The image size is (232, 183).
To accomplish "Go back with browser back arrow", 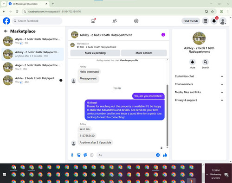I will coord(4,12).
